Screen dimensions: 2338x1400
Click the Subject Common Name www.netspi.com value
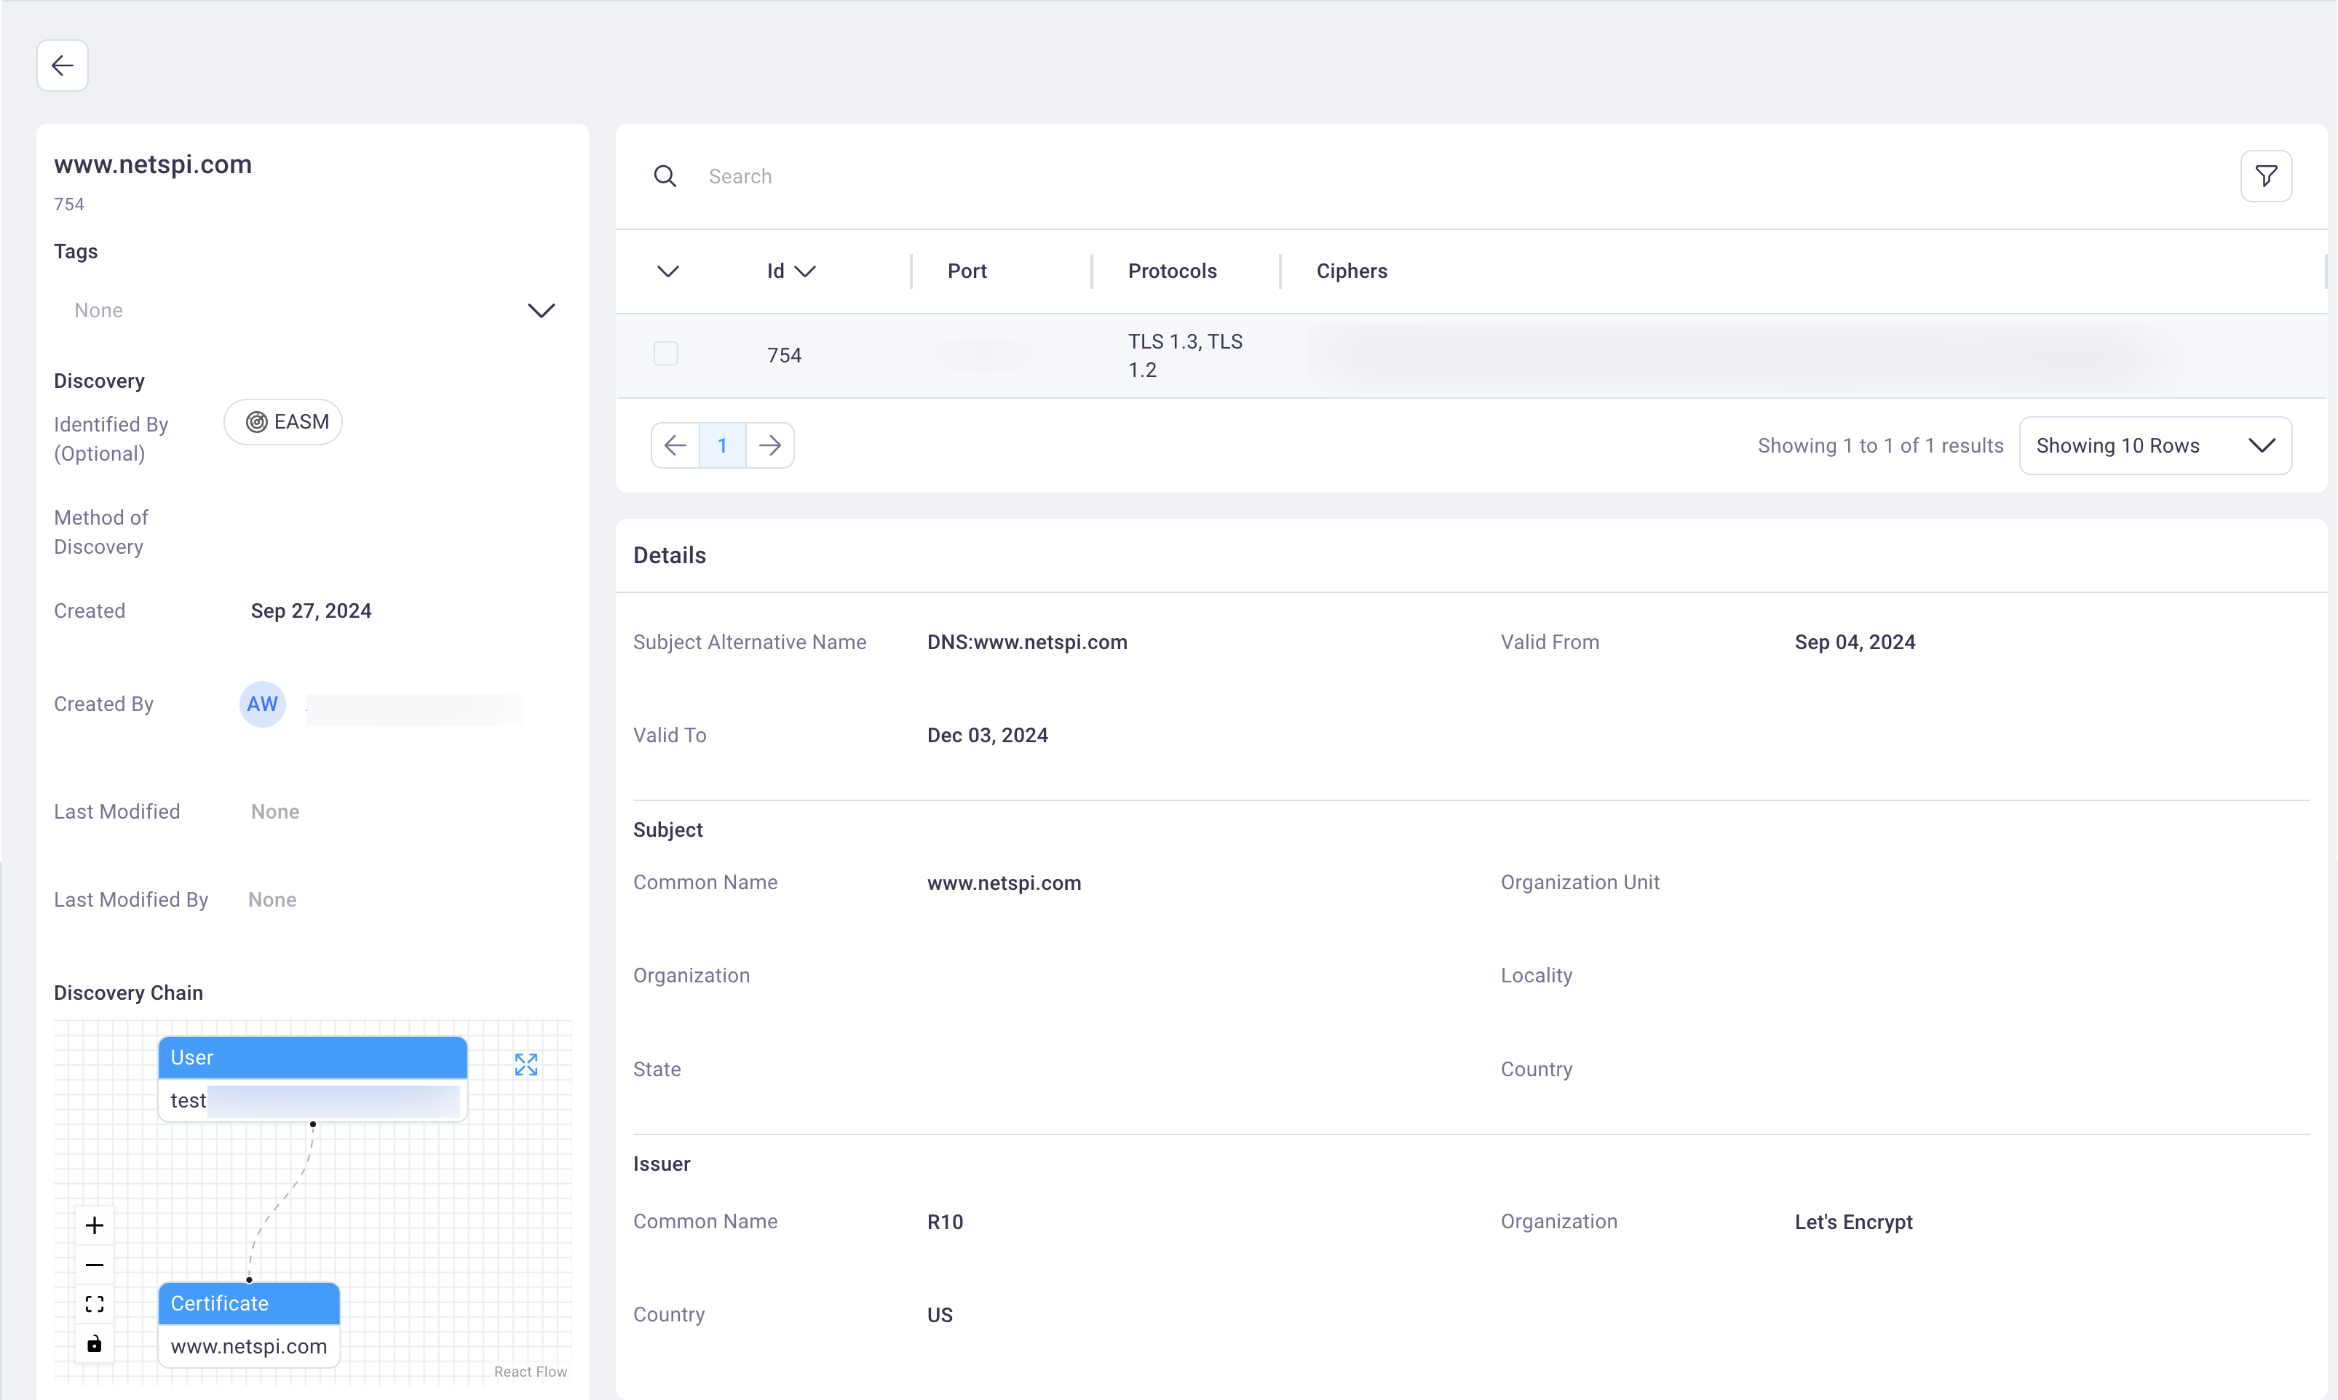pyautogui.click(x=1004, y=883)
